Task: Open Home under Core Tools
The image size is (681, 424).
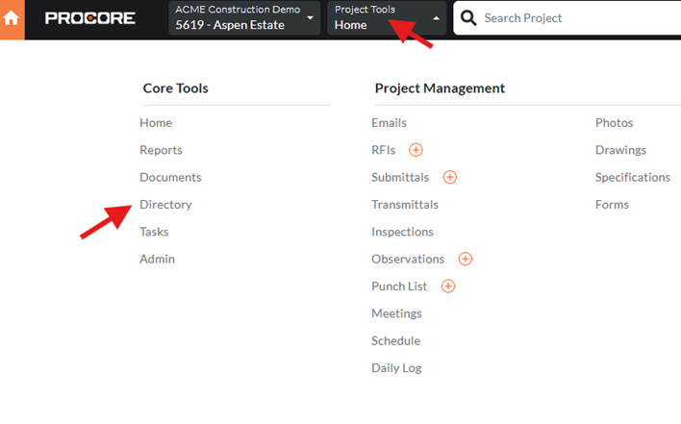Action: tap(156, 123)
